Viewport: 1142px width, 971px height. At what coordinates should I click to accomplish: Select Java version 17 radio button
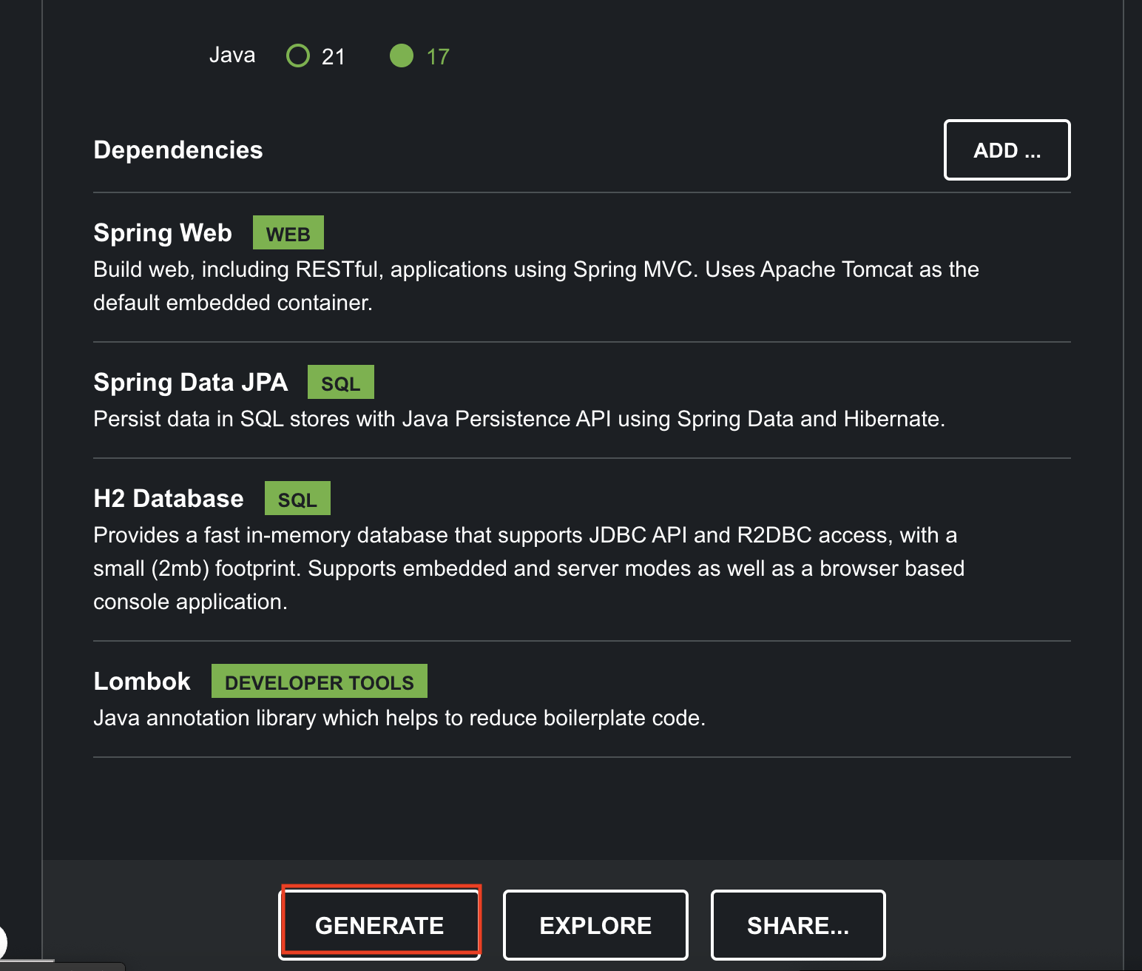[x=402, y=56]
